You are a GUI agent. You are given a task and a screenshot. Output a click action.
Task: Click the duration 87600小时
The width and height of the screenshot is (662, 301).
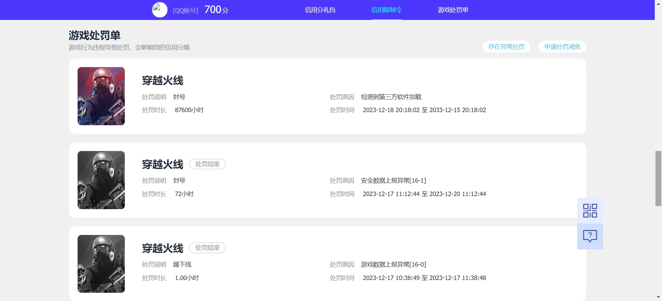click(189, 110)
